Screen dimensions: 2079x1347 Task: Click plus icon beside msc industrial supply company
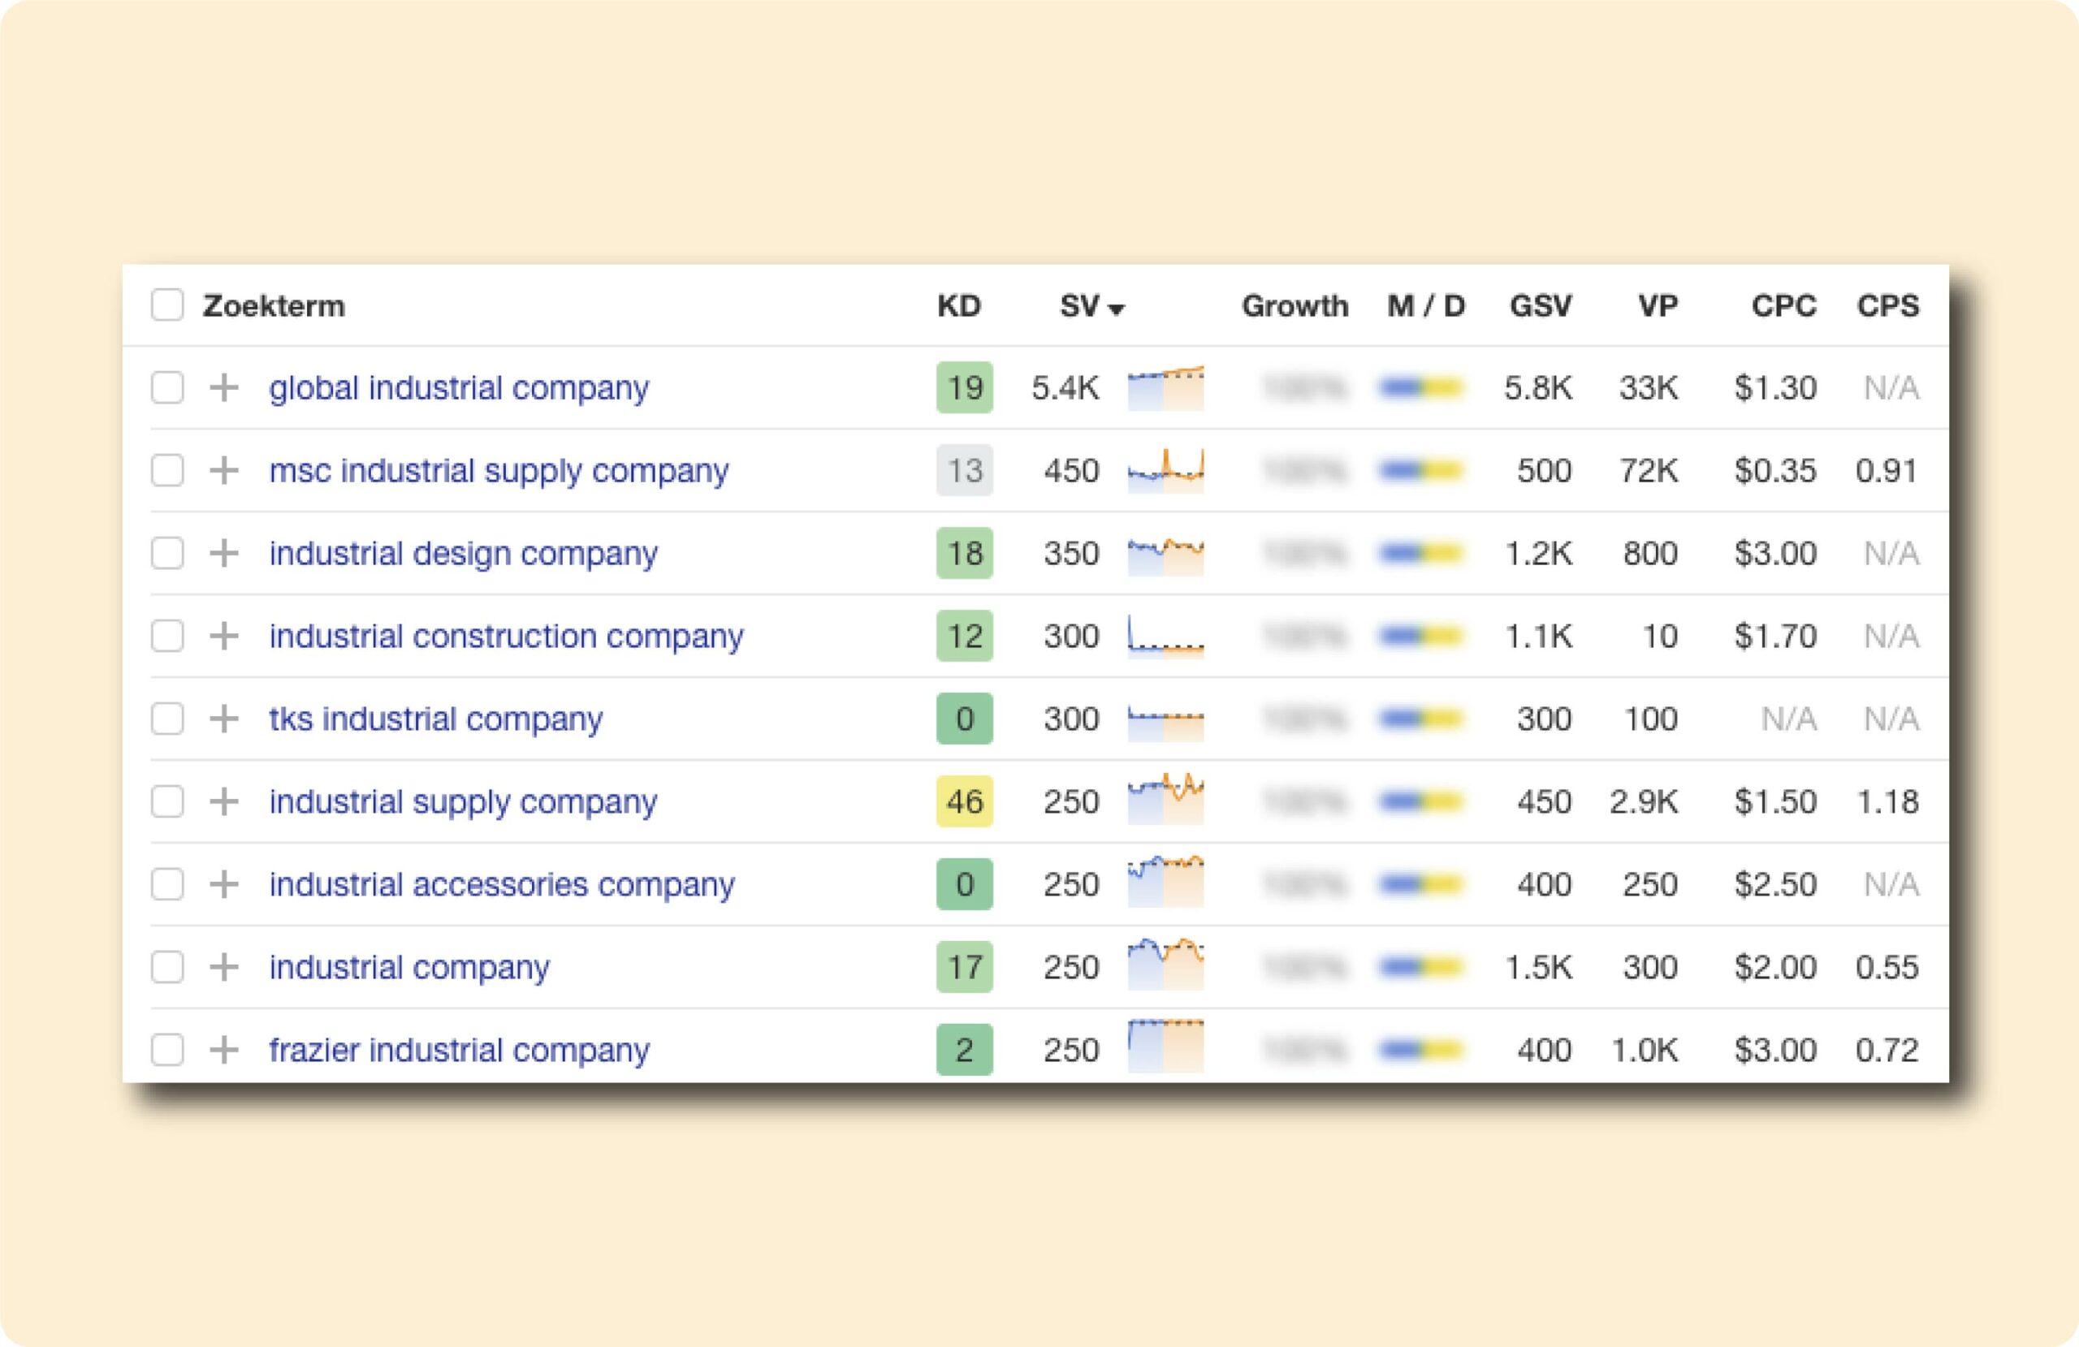click(x=224, y=470)
